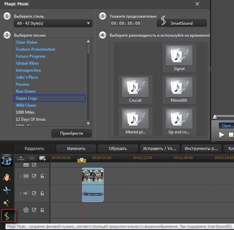Choose Introspective from the song list
234x230 pixels.
pos(28,70)
